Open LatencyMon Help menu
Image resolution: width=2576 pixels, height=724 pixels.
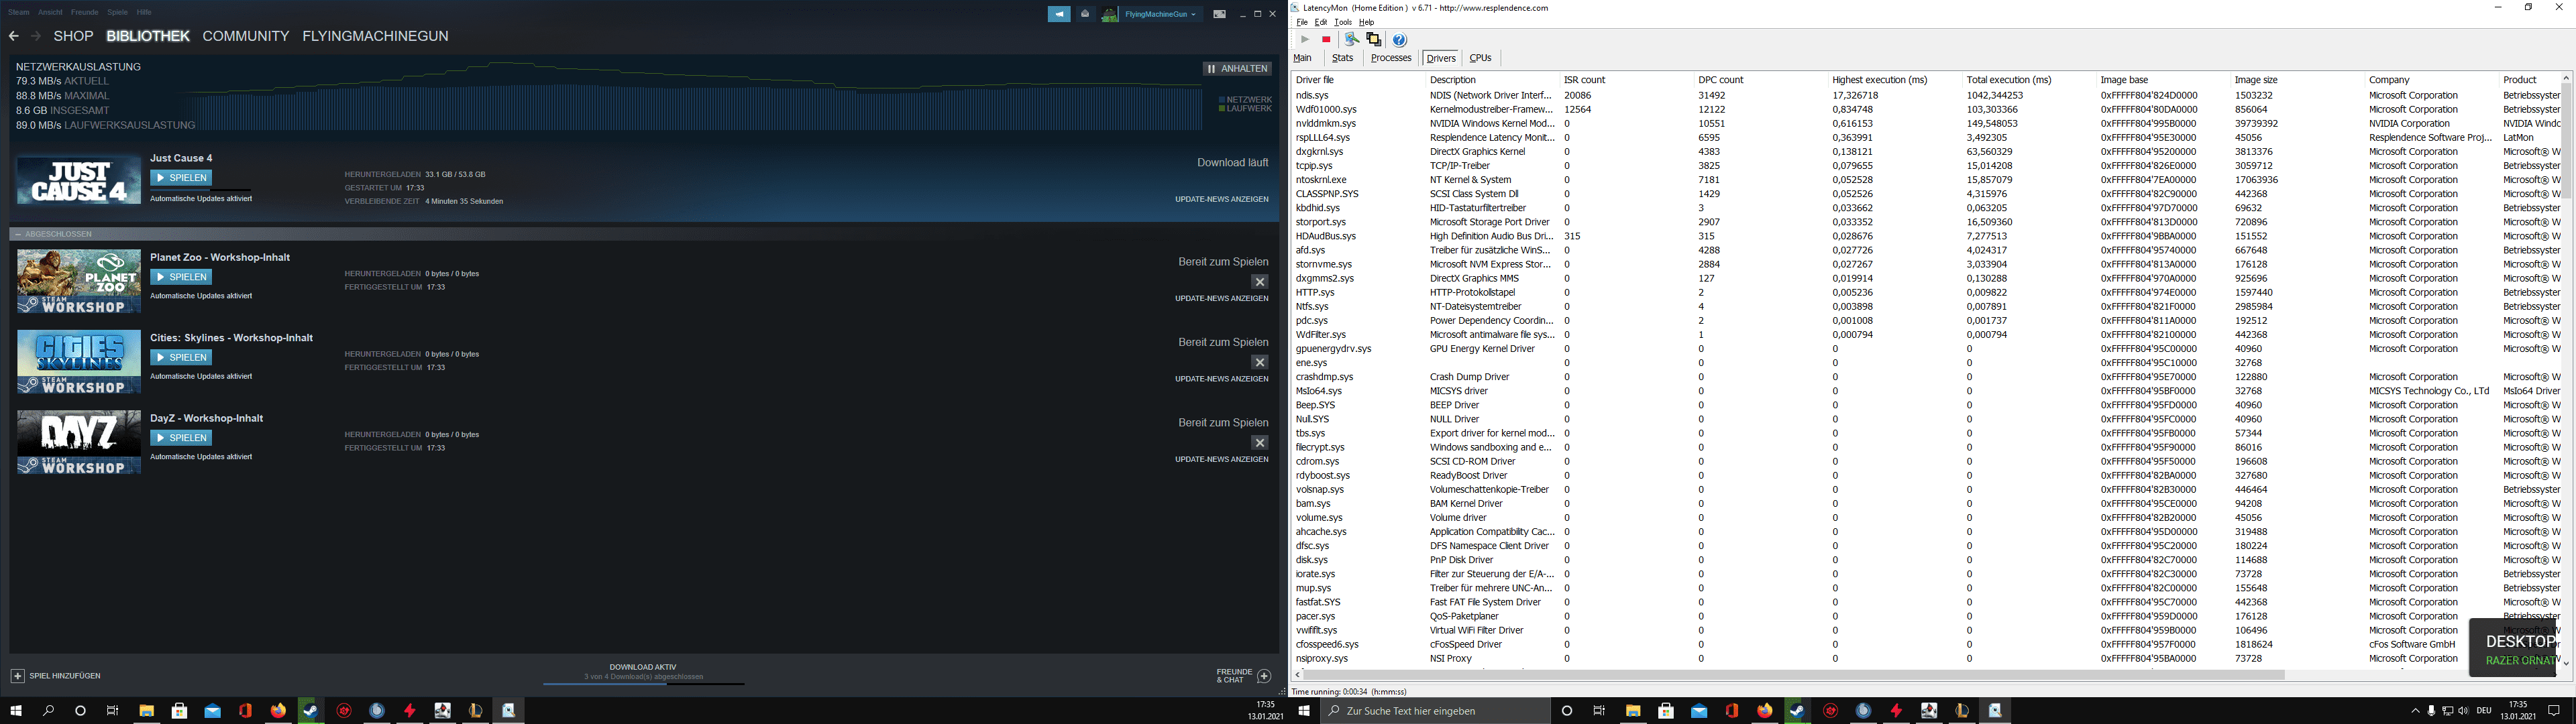pyautogui.click(x=1367, y=22)
